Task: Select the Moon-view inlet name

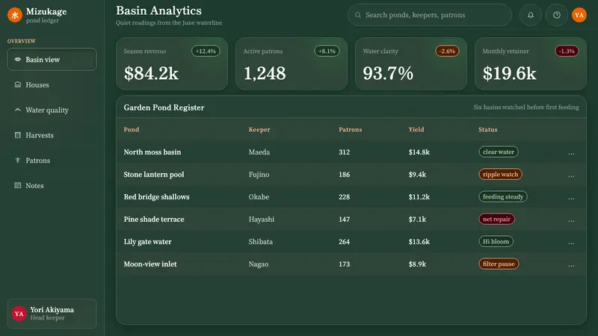Action: click(x=150, y=264)
